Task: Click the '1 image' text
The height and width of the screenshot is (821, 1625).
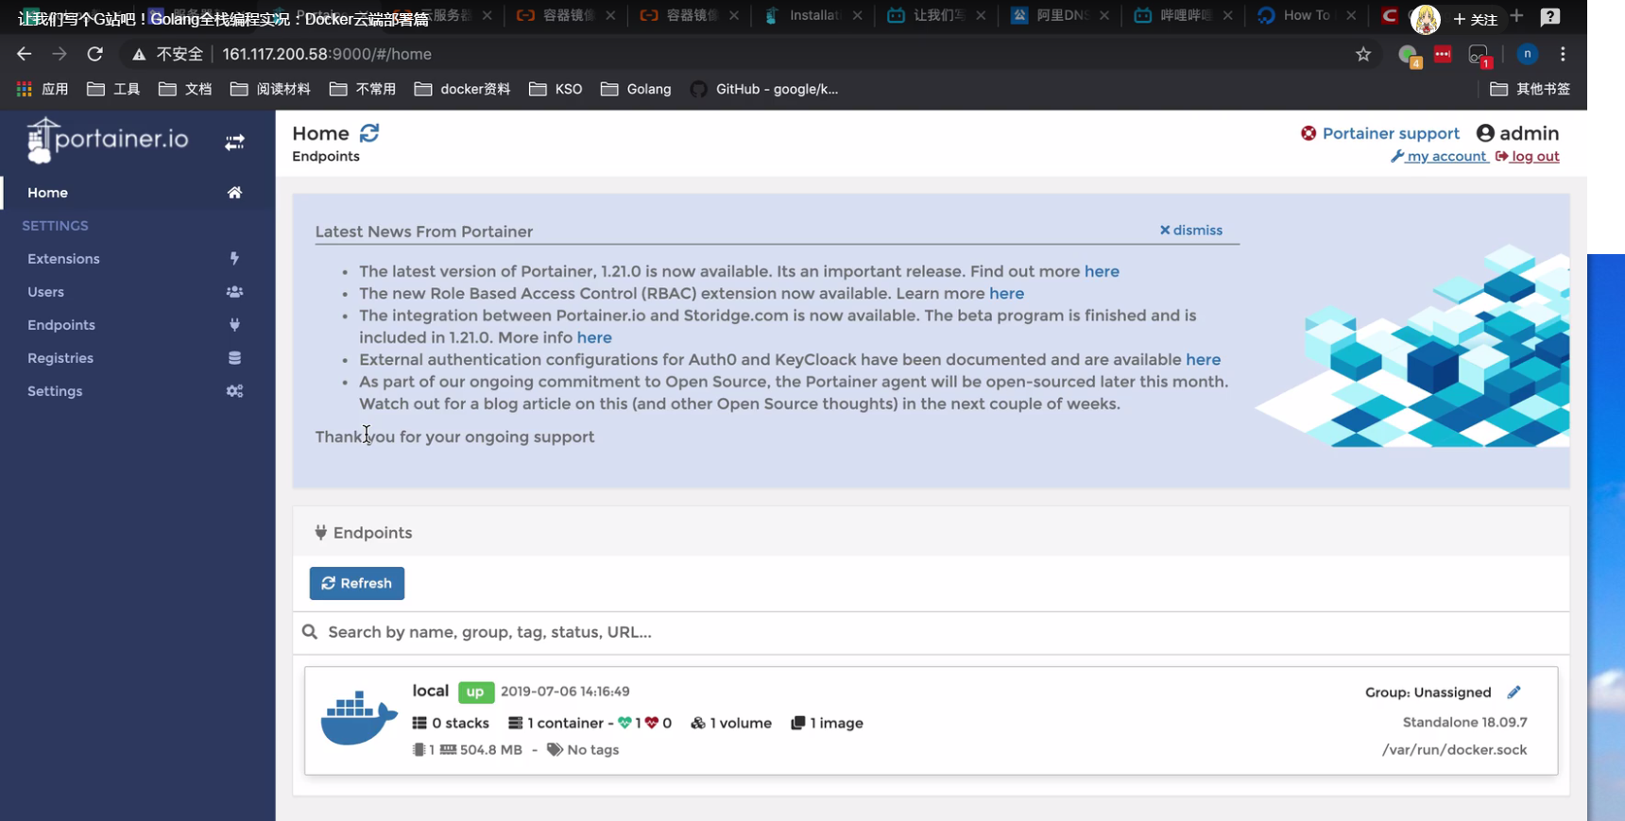Action: pyautogui.click(x=836, y=724)
